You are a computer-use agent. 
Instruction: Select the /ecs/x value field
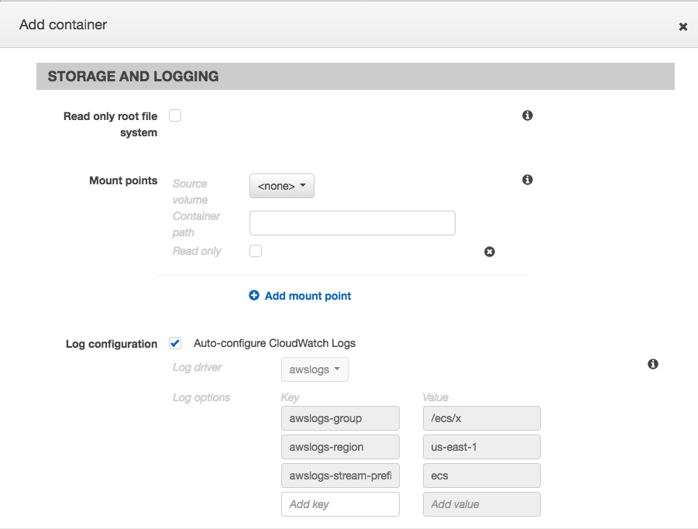(x=481, y=418)
